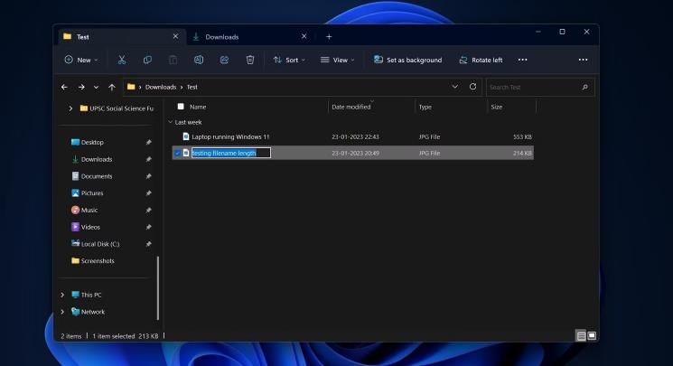Open the far-right ellipsis overflow menu

click(x=583, y=60)
